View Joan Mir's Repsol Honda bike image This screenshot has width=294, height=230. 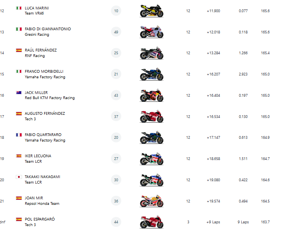click(x=152, y=201)
